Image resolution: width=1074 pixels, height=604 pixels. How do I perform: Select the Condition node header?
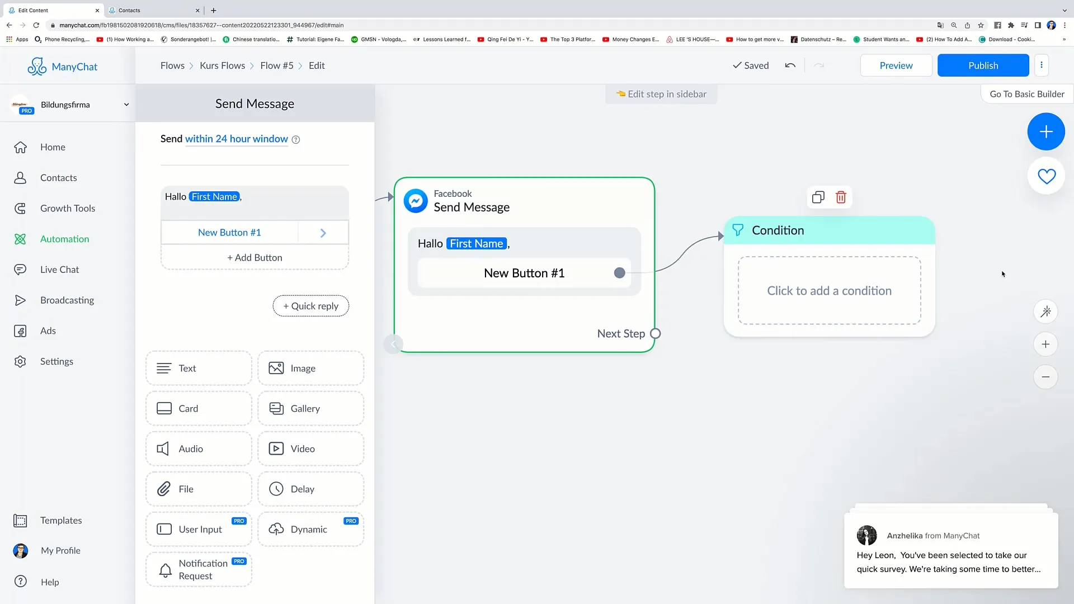pyautogui.click(x=829, y=230)
